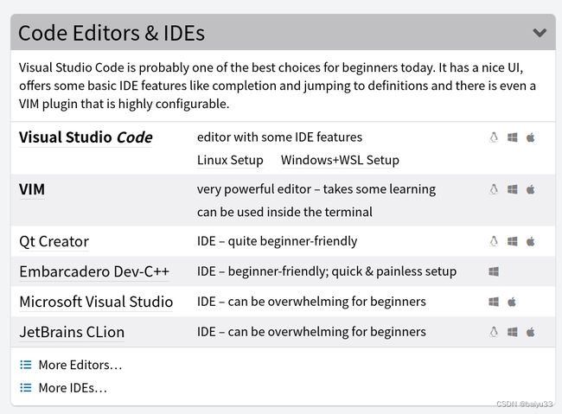Click the Apple icon in Microsoft Visual Studio row
Screen dimensions: 562x414
tap(512, 302)
